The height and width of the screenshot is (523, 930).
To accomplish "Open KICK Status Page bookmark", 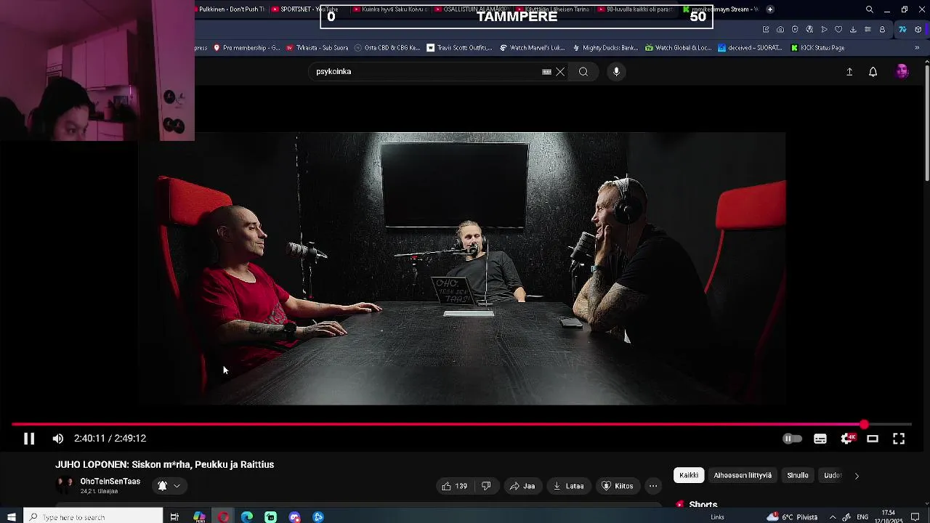I will 817,48.
